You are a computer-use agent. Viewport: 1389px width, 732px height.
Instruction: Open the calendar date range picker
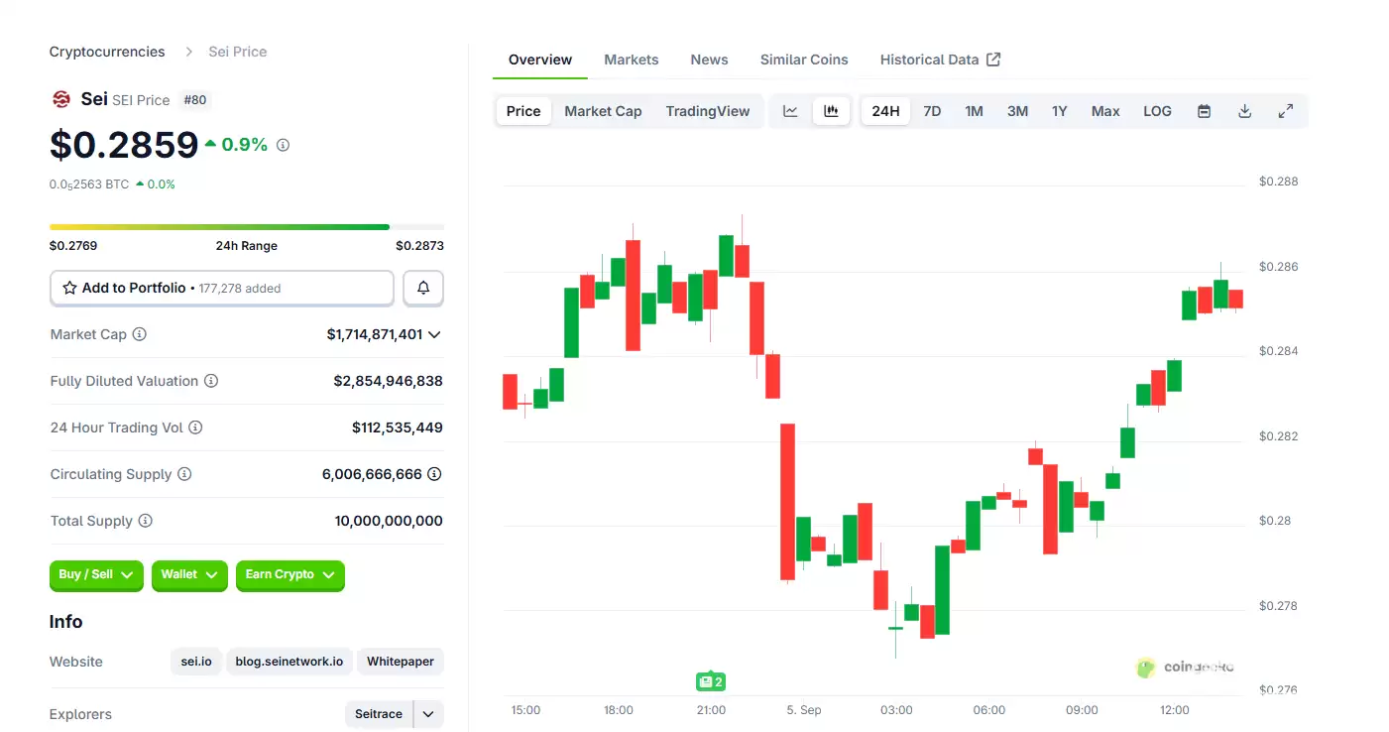pos(1204,111)
